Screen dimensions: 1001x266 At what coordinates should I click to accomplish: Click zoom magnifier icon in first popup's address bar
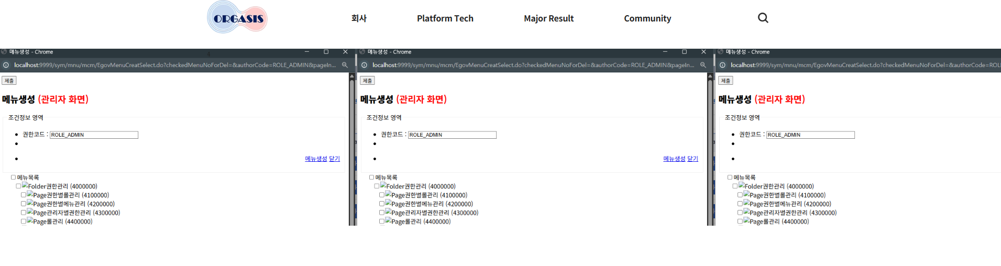345,65
